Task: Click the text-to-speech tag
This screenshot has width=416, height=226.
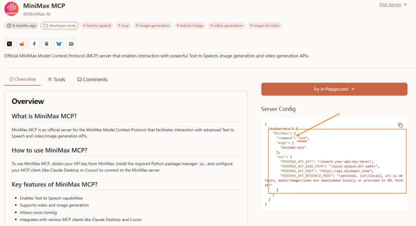Action: (x=97, y=26)
